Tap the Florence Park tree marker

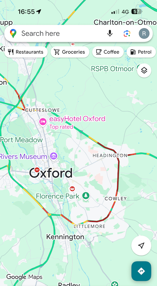(x=86, y=196)
